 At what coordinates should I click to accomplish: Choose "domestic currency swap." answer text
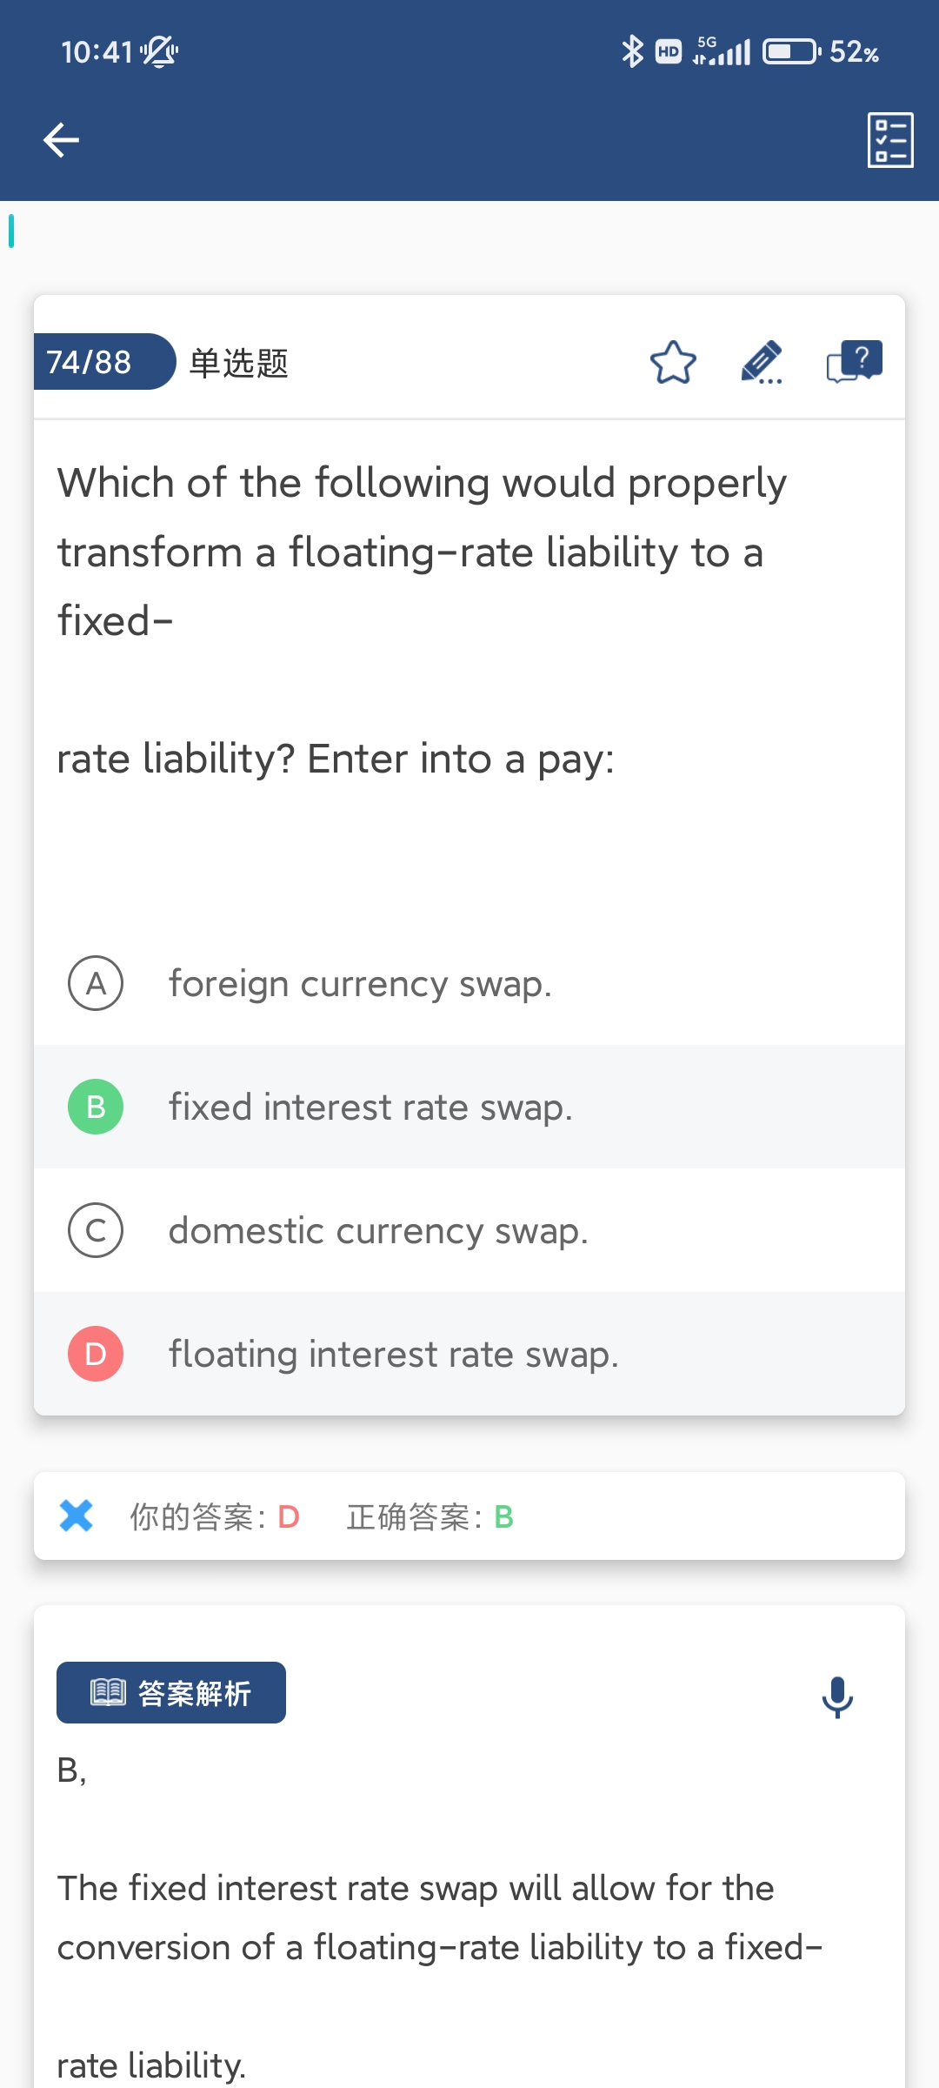click(x=378, y=1231)
